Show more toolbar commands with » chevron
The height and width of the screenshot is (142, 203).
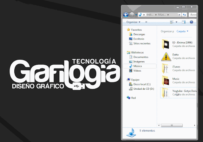coord(146,22)
